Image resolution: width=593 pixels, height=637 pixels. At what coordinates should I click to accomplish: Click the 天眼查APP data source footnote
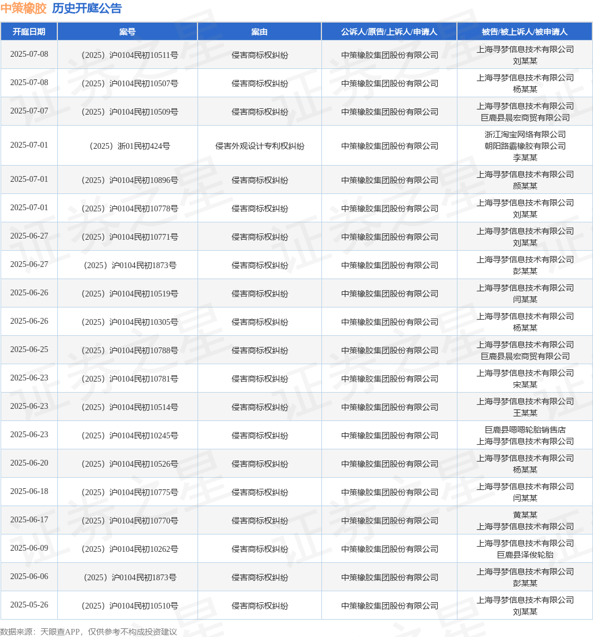[89, 632]
